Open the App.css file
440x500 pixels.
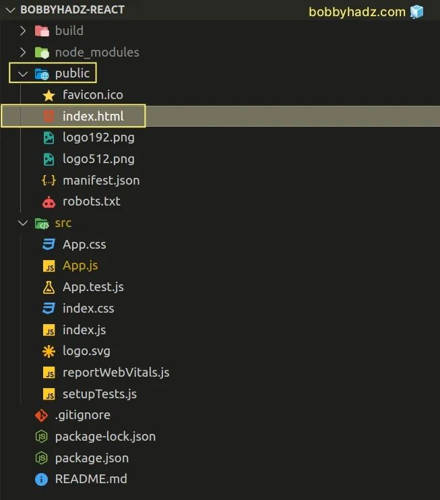tap(84, 245)
